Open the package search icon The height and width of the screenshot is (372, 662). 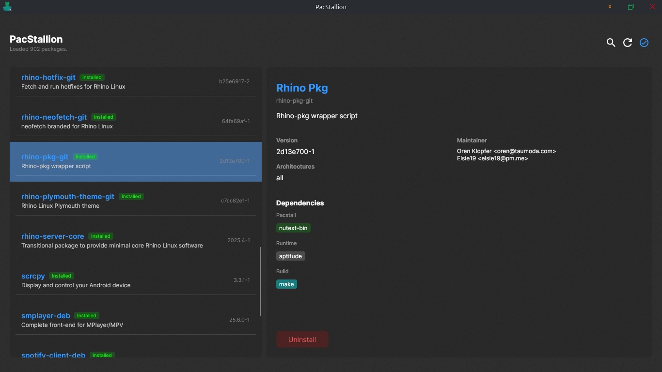coord(611,43)
